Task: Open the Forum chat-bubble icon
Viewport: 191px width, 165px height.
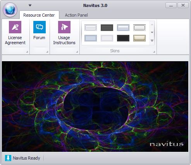Action: (40, 27)
